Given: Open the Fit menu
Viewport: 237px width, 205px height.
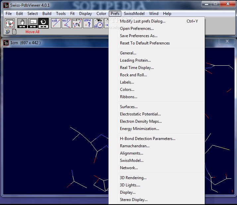Looking at the screenshot, I should (x=72, y=14).
